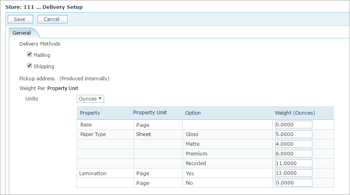This screenshot has height=195, width=350.
Task: Click the Weight (Ounces) column header
Action: coord(295,113)
